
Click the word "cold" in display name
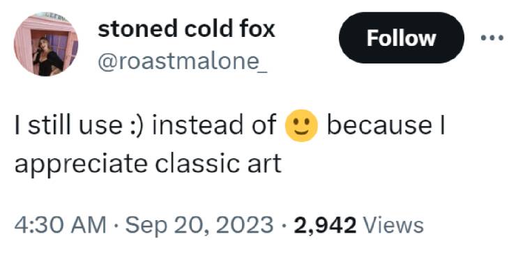[207, 29]
